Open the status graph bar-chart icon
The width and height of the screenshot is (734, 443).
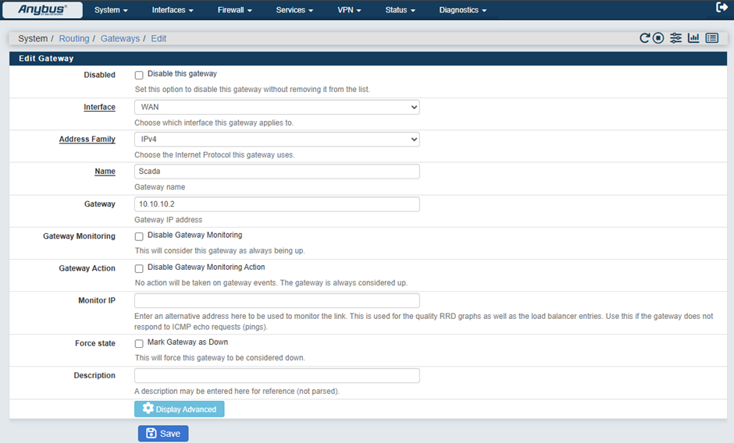point(693,38)
